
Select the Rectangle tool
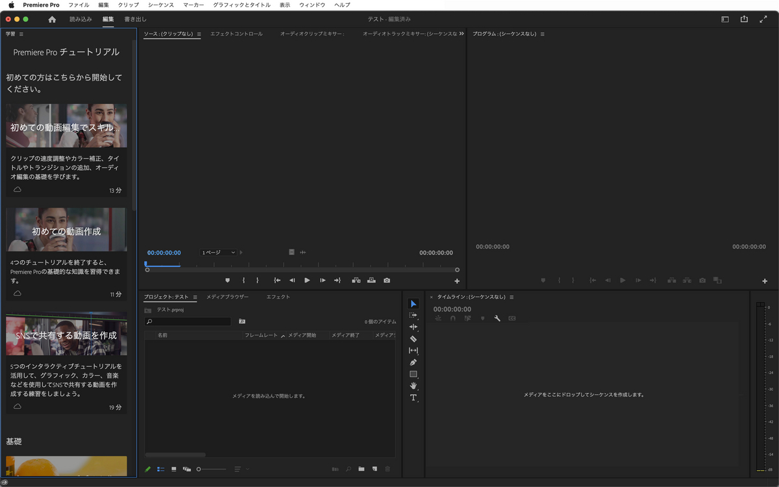tap(414, 374)
